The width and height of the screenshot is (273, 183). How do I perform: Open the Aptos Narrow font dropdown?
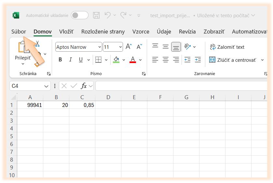[99, 47]
